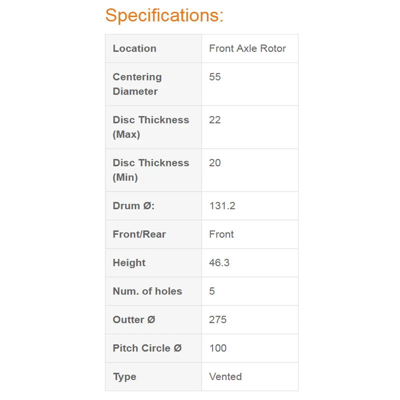The height and width of the screenshot is (400, 400).
Task: Click the Centering Diameter value 55
Action: pos(215,77)
